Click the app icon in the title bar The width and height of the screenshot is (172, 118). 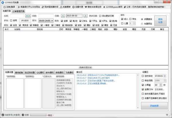tap(3, 2)
